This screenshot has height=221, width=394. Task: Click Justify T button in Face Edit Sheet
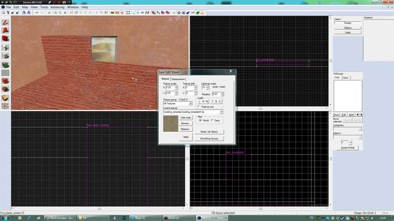click(x=212, y=101)
